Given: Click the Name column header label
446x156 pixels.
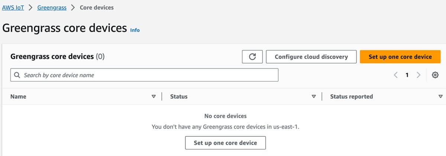Looking at the screenshot, I should [x=18, y=97].
